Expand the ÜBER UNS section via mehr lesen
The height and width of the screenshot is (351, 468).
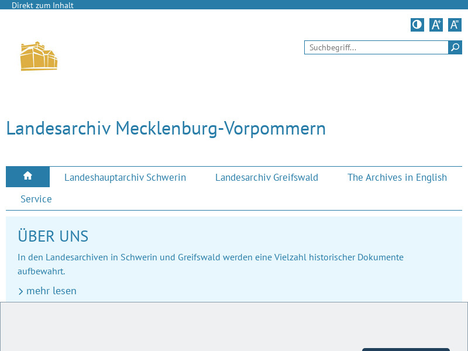[51, 291]
